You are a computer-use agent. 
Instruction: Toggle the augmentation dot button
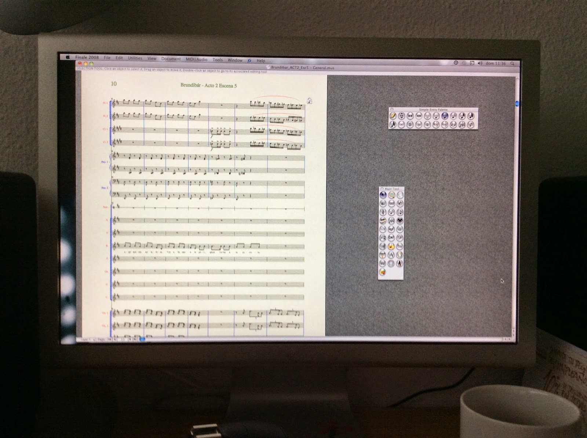click(x=401, y=125)
